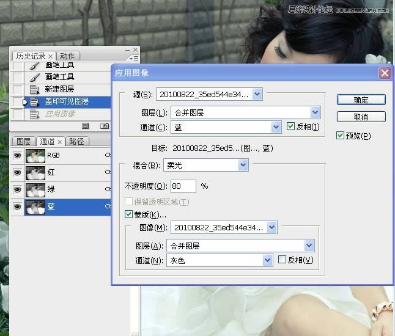395x336 pixels.
Task: Expand the 源 source file dropdown
Action: [257, 94]
